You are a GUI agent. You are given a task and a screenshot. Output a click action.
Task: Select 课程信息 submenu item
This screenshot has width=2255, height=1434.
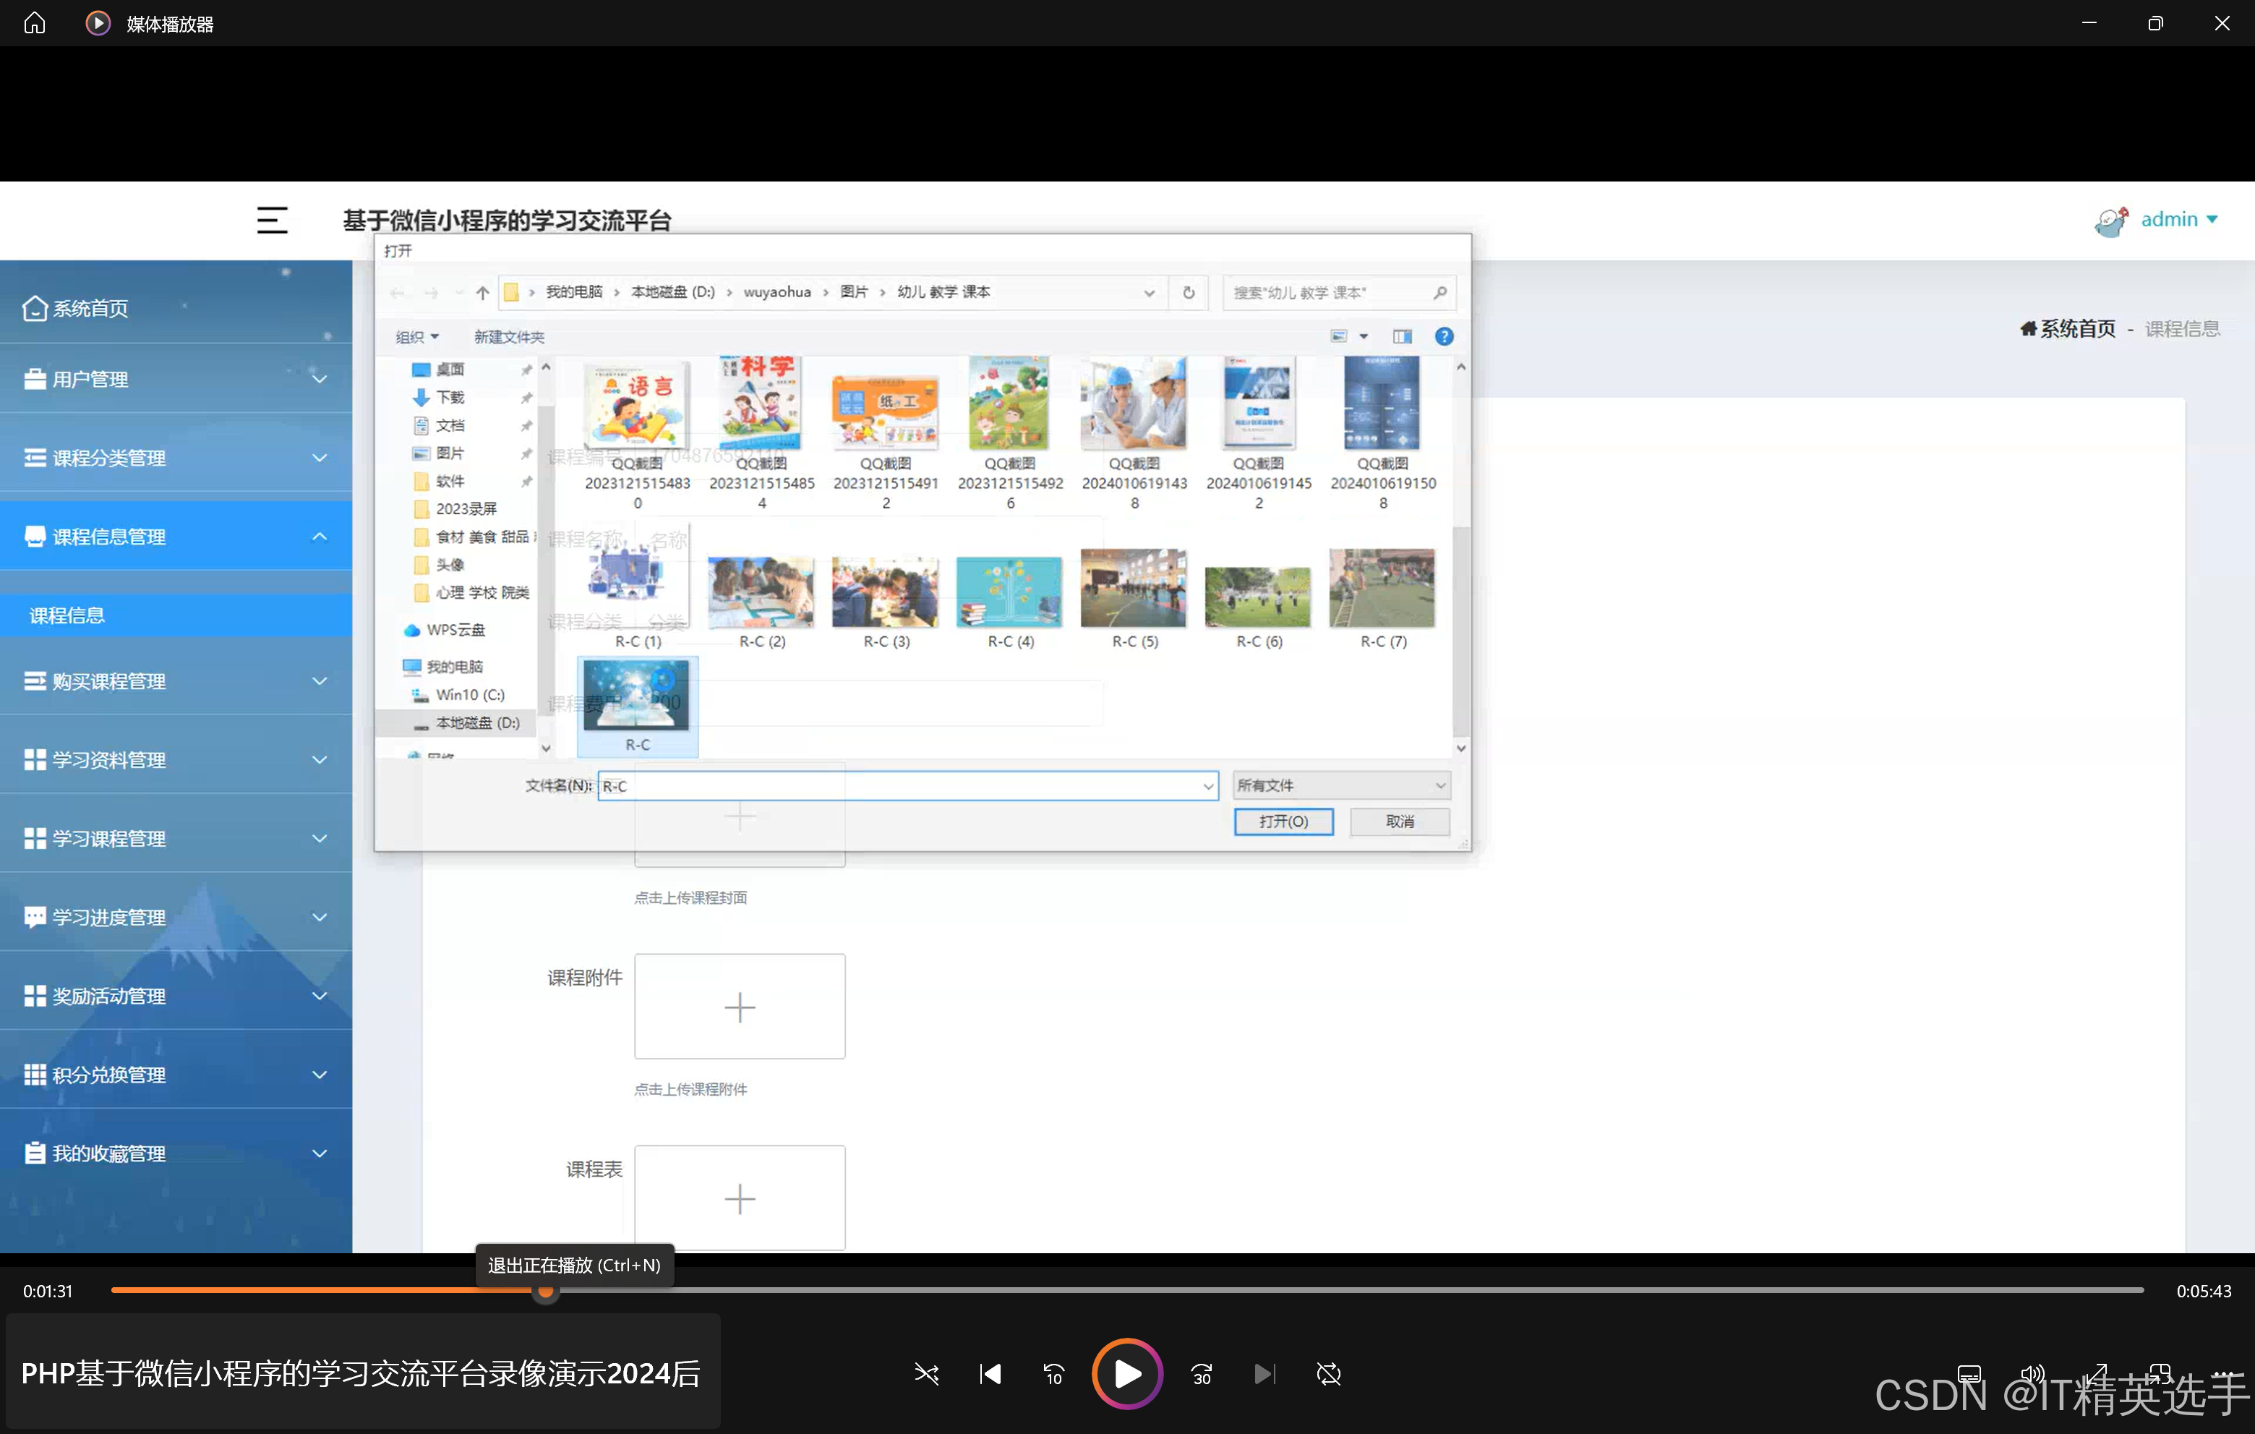(67, 615)
